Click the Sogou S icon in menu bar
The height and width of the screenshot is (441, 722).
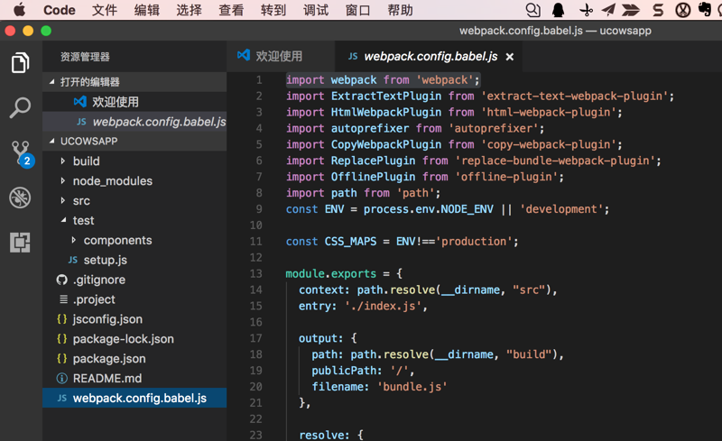click(659, 10)
